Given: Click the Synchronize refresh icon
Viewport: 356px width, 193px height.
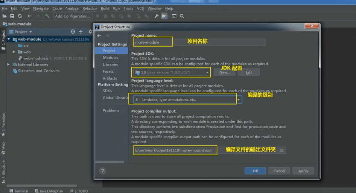Looking at the screenshot, I should point(20,16).
